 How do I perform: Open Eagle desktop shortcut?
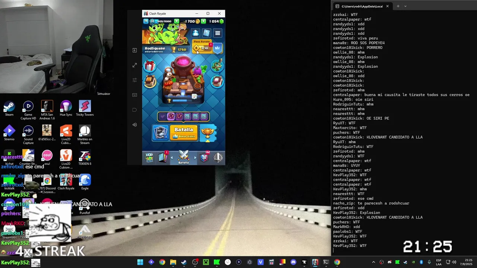pyautogui.click(x=85, y=182)
